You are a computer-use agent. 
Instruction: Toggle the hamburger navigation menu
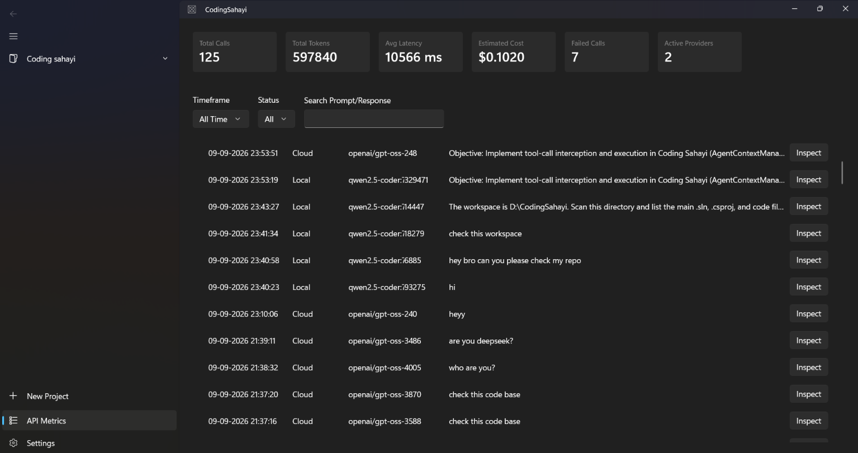click(13, 36)
